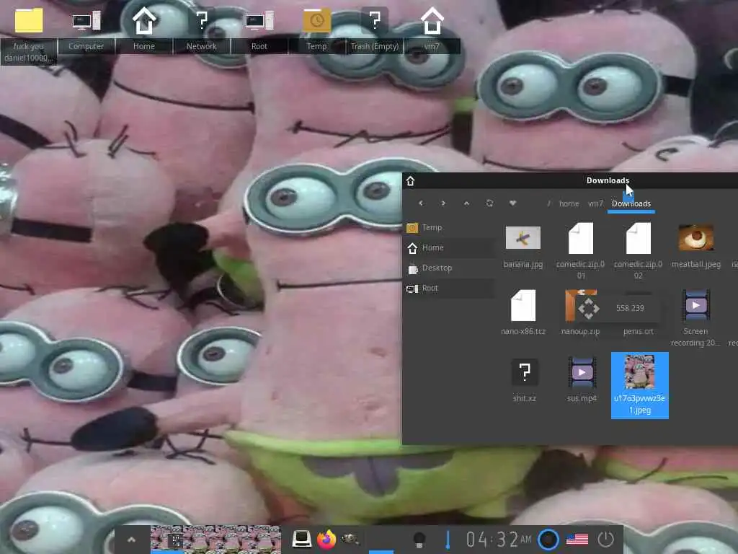Go forward in the file manager
The image size is (738, 554).
443,203
